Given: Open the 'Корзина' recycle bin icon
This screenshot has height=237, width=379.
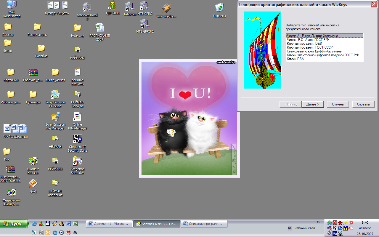Looking at the screenshot, I should (219, 10).
